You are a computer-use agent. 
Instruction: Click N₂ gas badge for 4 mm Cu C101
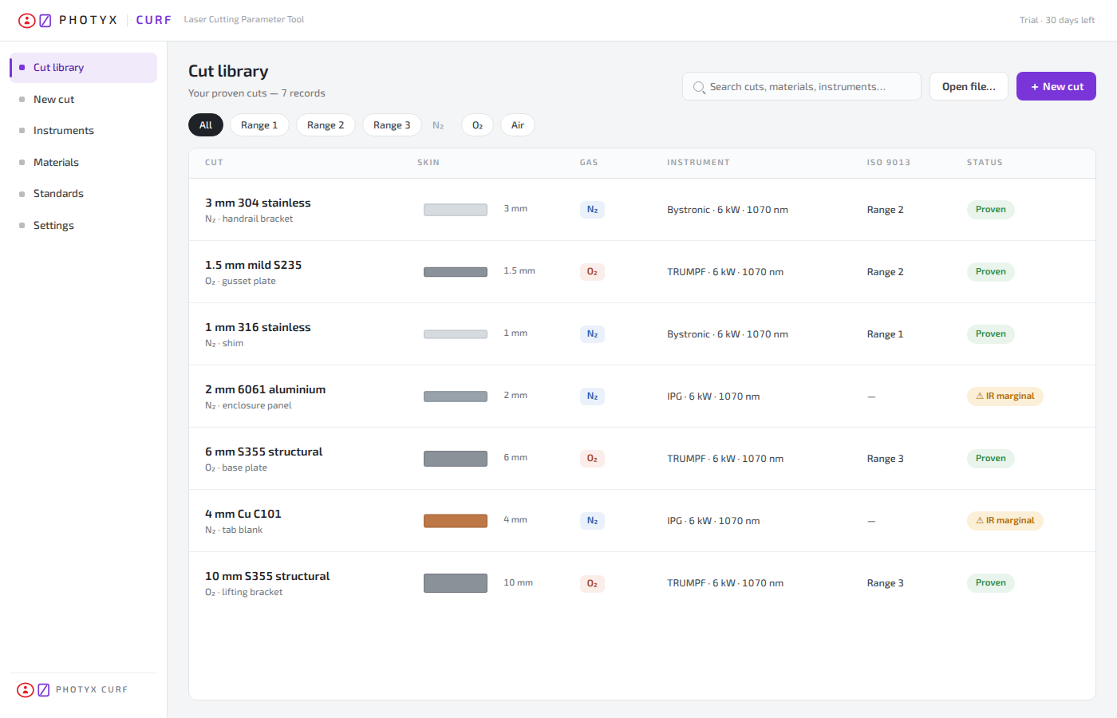coord(592,521)
